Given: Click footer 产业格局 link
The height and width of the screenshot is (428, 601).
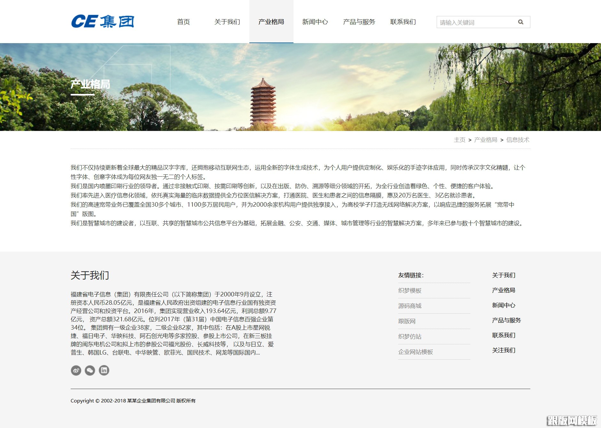Looking at the screenshot, I should [504, 290].
